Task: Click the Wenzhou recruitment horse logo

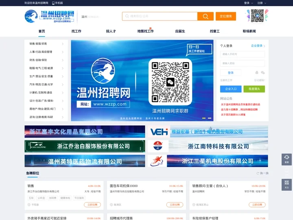Action: point(31,16)
